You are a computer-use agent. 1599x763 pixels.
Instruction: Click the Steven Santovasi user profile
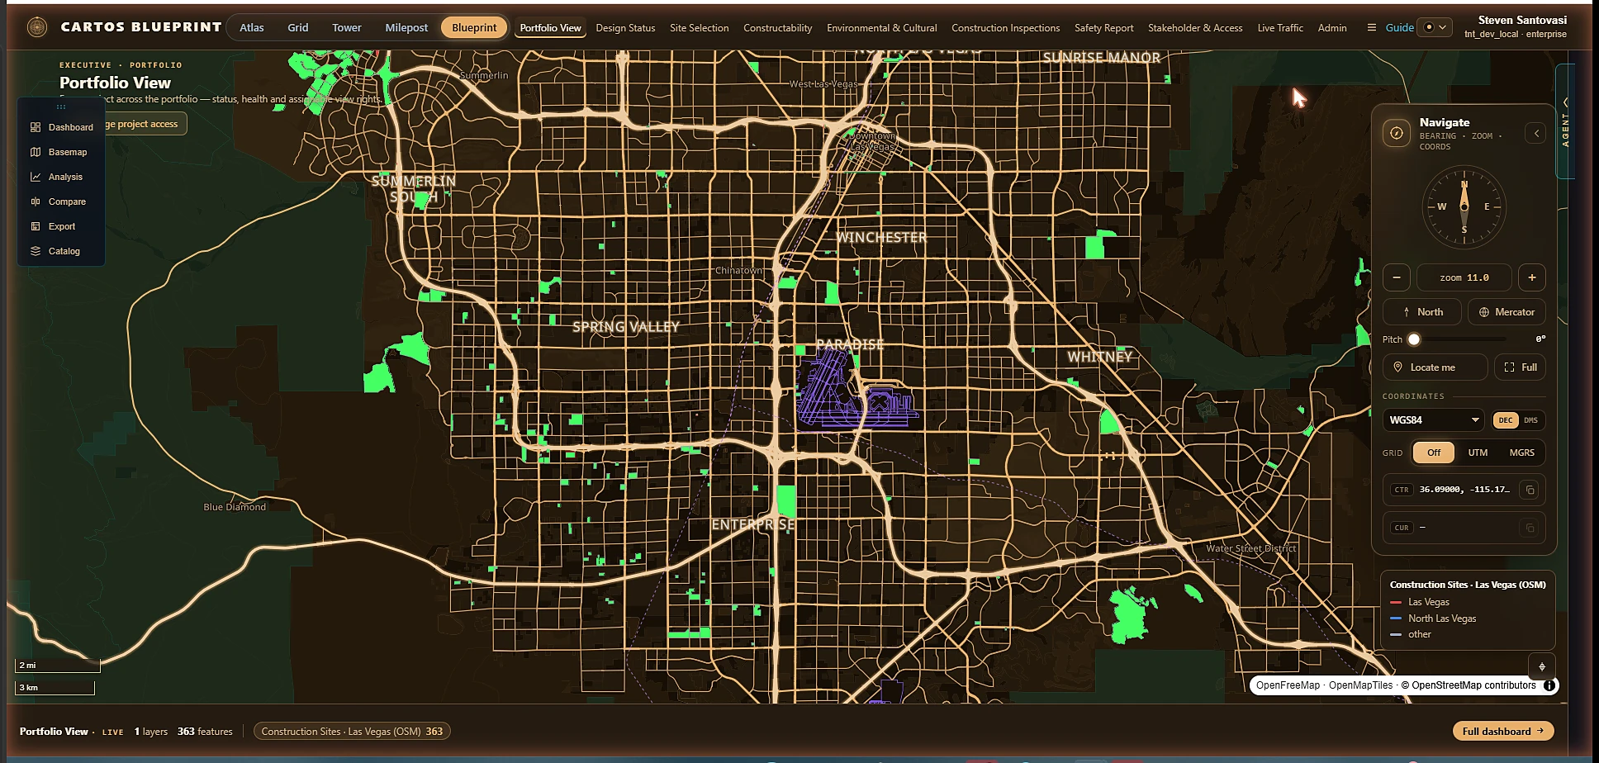point(1516,26)
